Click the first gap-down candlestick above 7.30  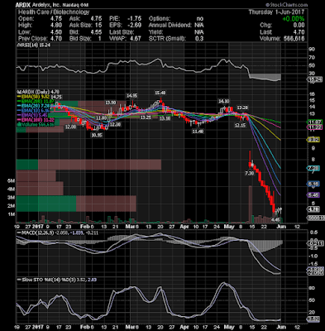point(250,160)
